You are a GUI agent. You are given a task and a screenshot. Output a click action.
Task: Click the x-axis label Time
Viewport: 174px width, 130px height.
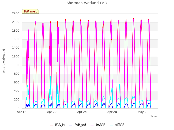(154, 116)
